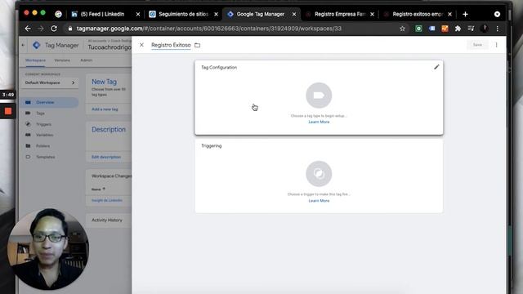Image resolution: width=523 pixels, height=294 pixels.
Task: Open Learn More under Tag Configuration
Action: (319, 122)
